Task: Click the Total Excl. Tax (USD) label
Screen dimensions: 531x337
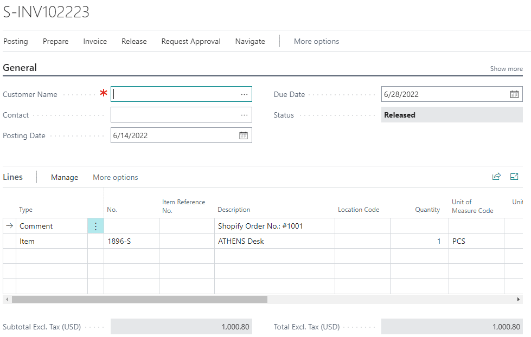Action: [306, 327]
